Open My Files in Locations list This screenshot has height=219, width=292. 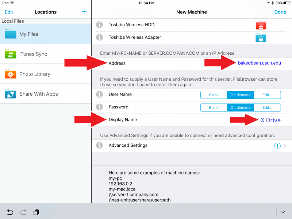click(x=45, y=34)
